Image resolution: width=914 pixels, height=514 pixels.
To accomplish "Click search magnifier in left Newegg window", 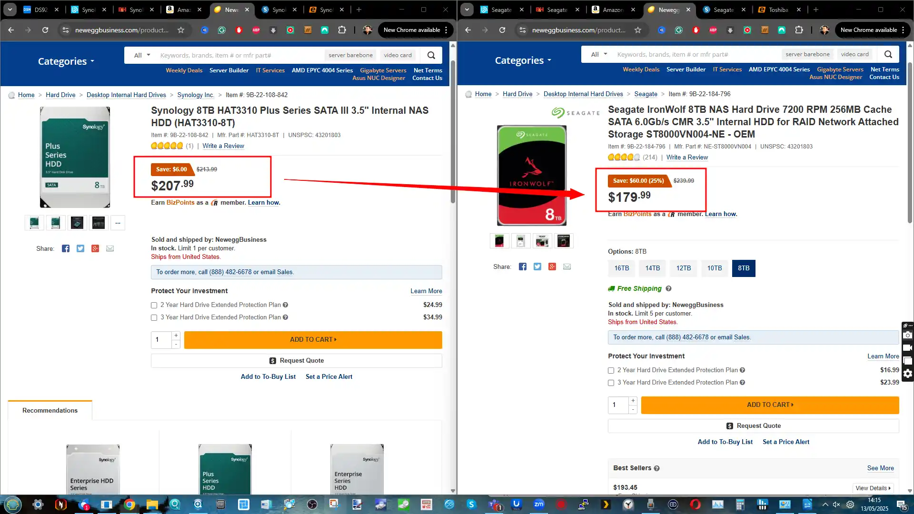I will 431,55.
